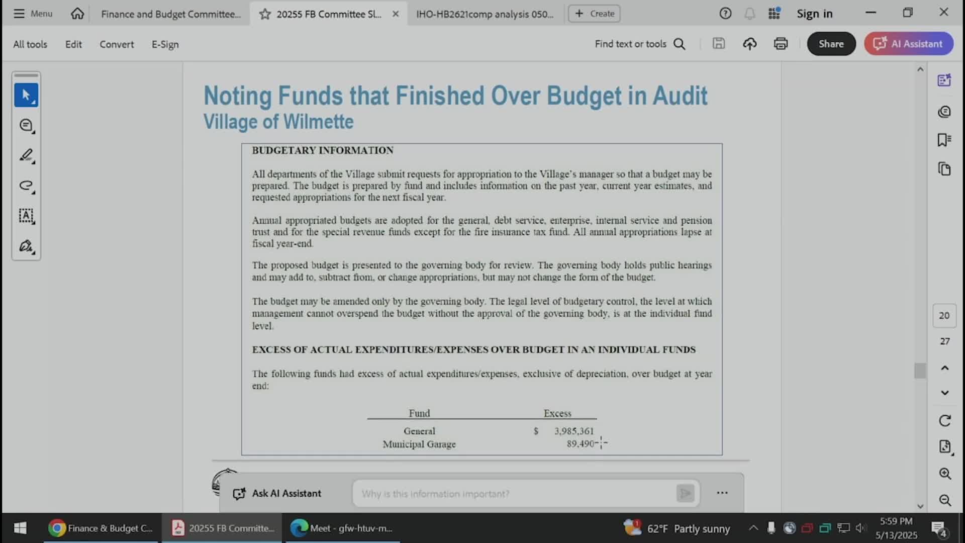Switch to Finance and Budget Committee tab
The height and width of the screenshot is (543, 965).
[171, 14]
